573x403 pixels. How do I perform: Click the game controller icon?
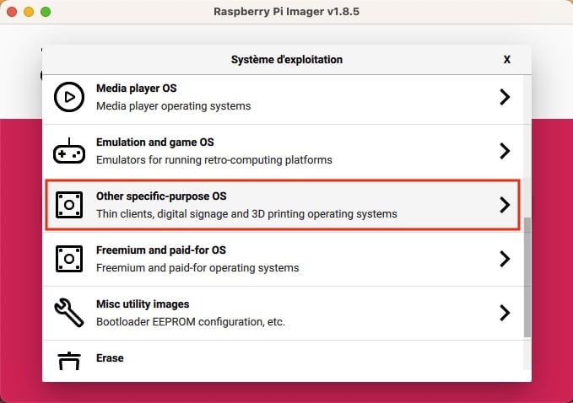pyautogui.click(x=69, y=151)
